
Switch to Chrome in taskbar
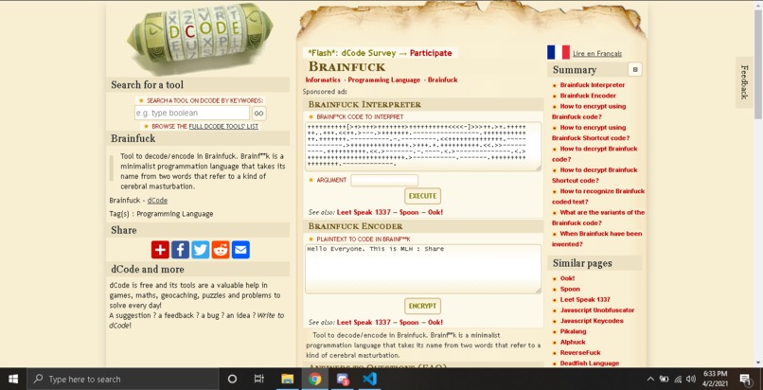coord(315,379)
